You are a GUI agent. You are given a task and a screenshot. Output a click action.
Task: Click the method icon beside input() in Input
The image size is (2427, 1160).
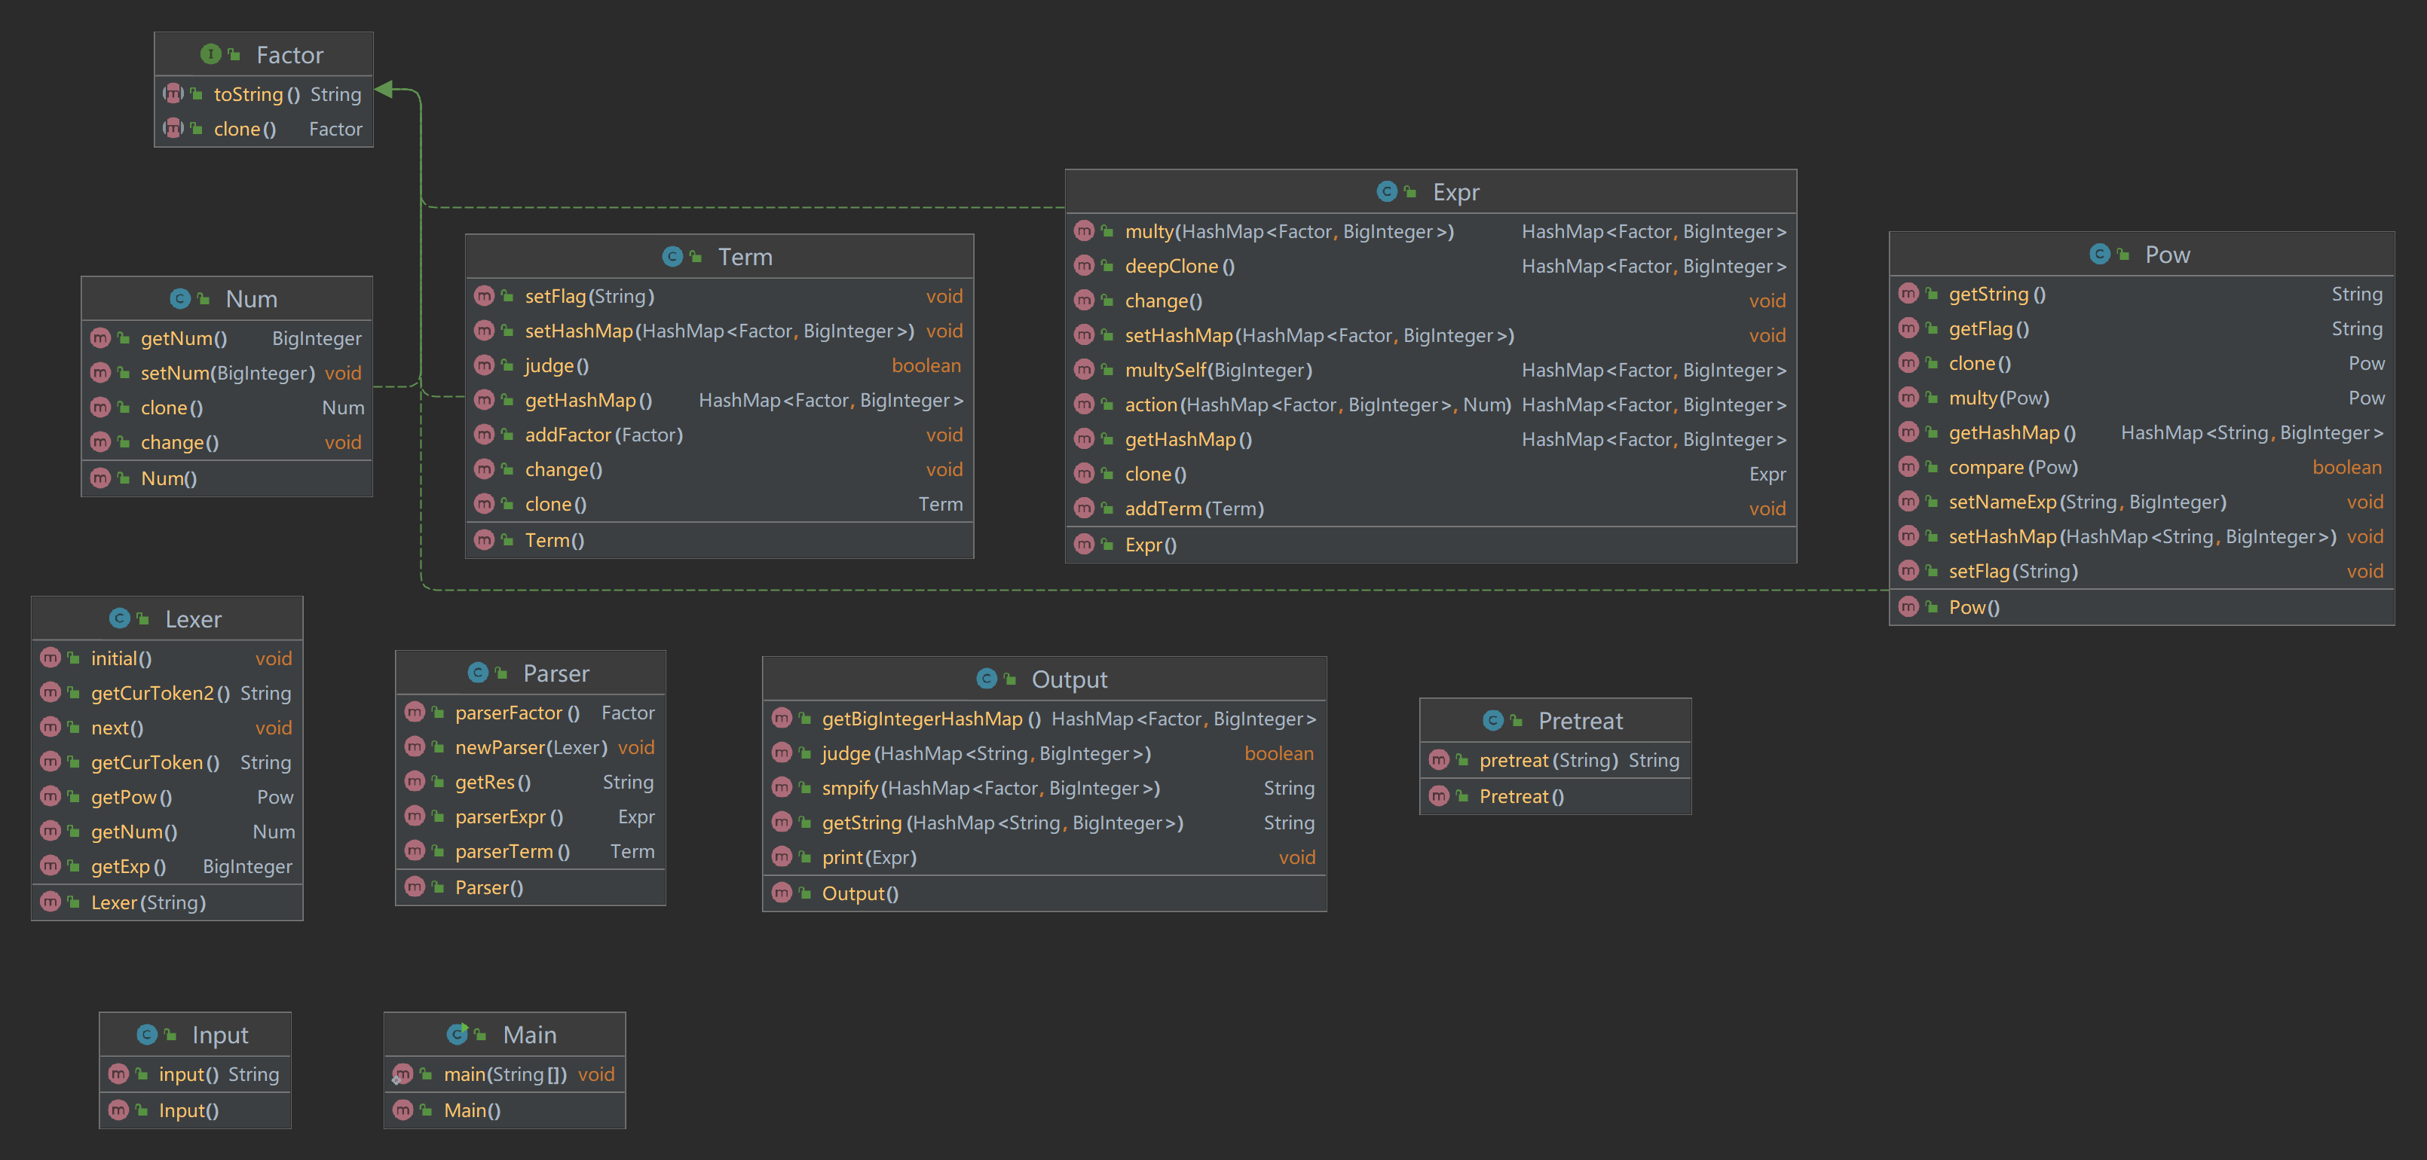[x=119, y=1073]
